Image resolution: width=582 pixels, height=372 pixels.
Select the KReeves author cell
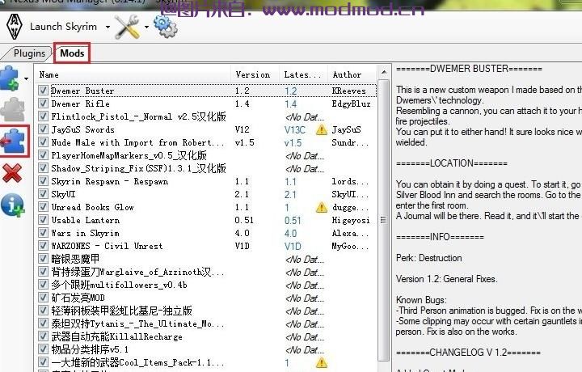pyautogui.click(x=348, y=91)
